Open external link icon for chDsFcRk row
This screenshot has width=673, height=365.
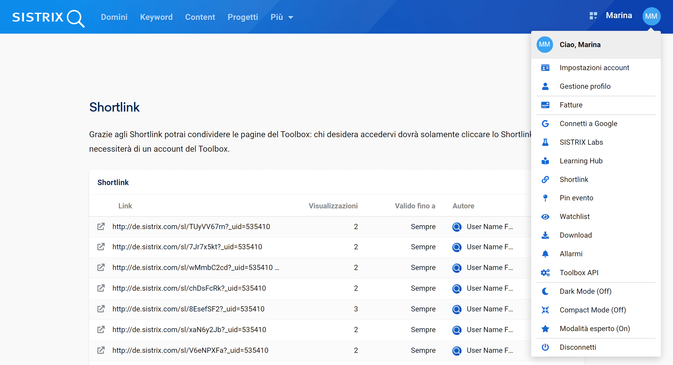tap(101, 288)
